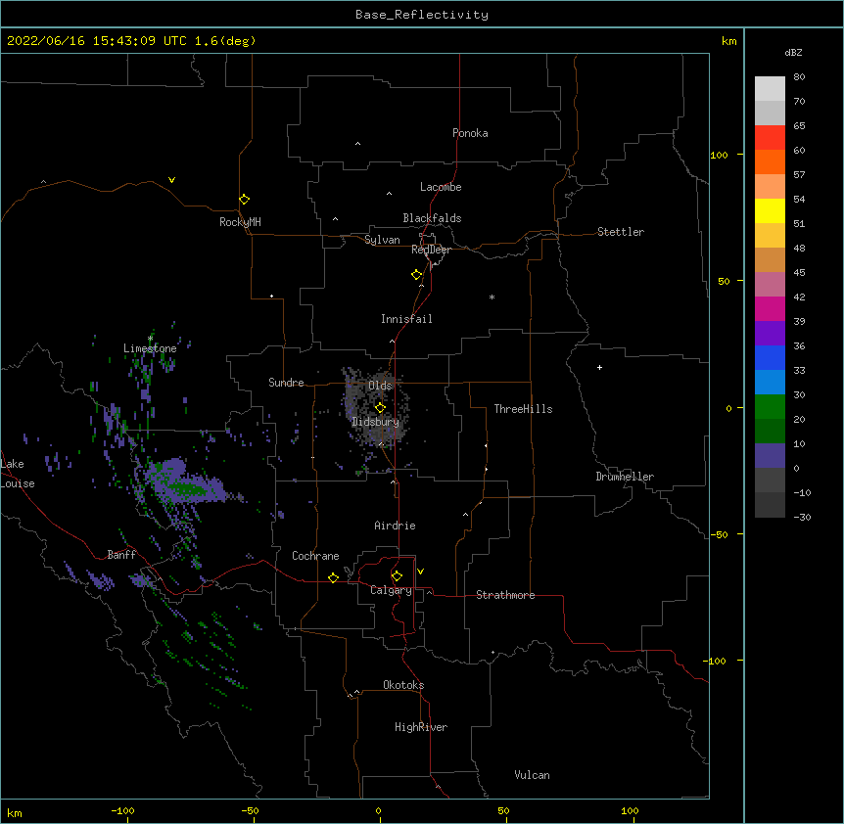
Task: Select the dark gray -10 dBZ swatch
Action: point(770,505)
